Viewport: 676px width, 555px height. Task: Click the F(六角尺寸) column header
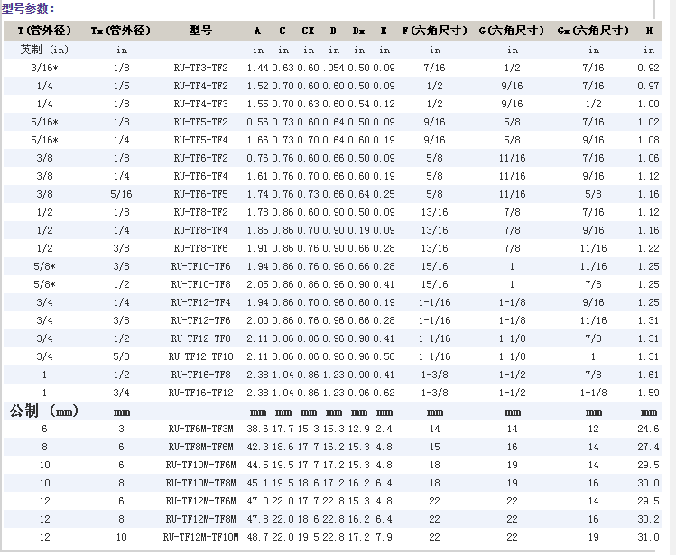[x=435, y=31]
